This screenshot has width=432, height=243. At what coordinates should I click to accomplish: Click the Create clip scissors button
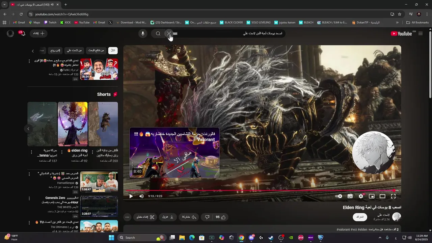[x=145, y=217]
